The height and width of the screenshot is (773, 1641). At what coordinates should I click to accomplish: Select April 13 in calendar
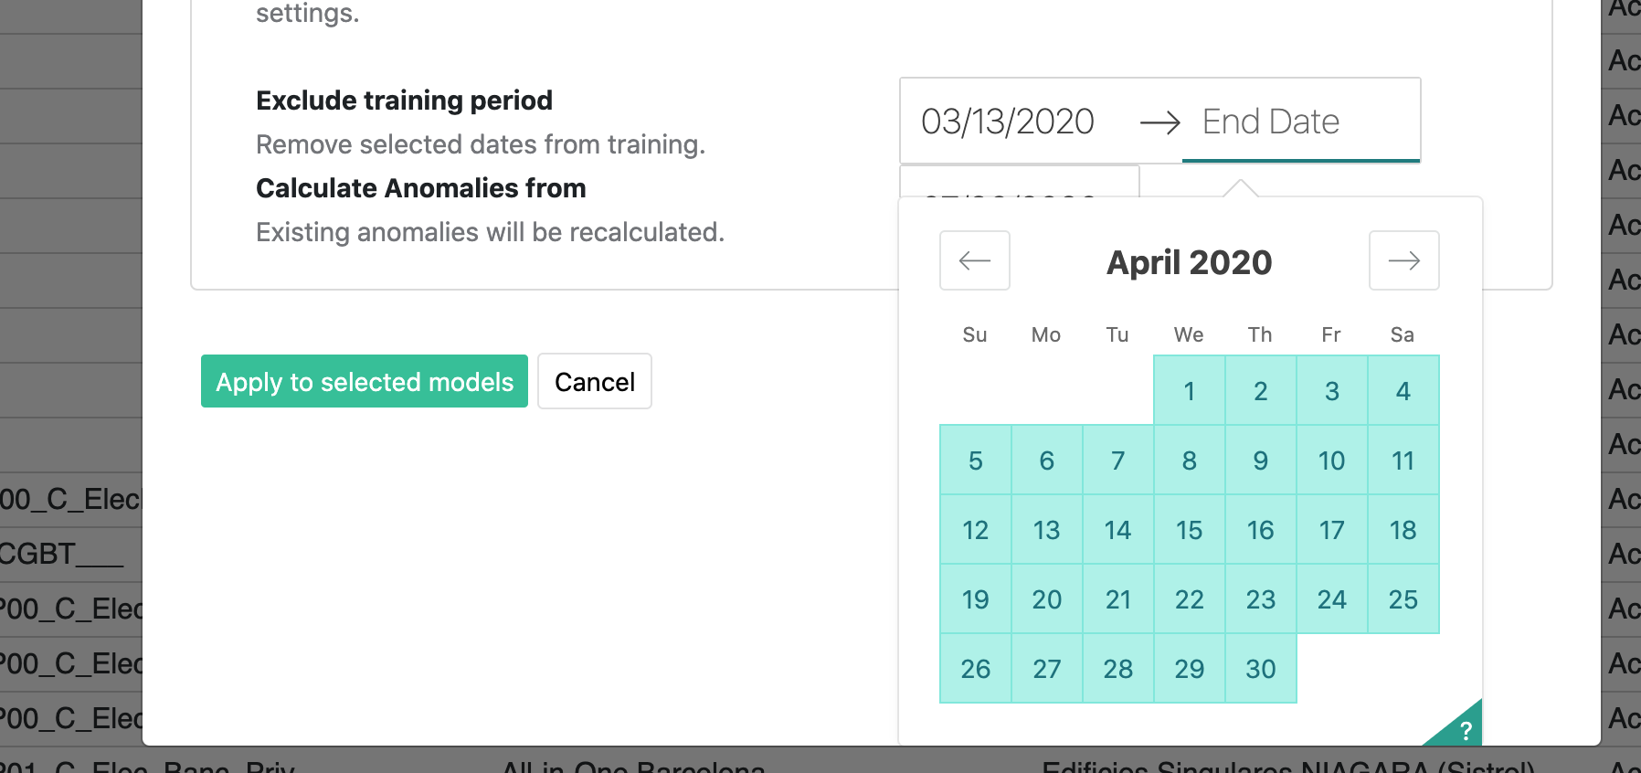(x=1047, y=529)
